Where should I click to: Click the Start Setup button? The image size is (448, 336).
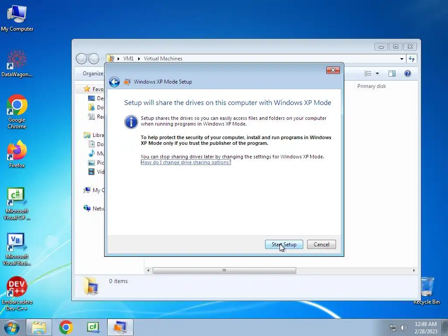pos(284,244)
